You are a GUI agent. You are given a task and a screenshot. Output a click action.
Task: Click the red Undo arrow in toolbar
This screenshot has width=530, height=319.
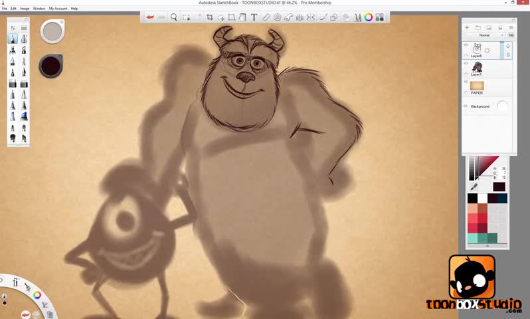pos(150,17)
